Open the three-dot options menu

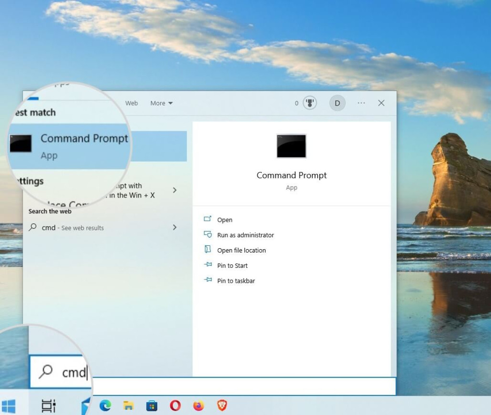pos(361,103)
